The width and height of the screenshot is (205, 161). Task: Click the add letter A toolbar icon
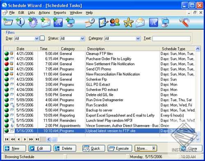[58, 22]
